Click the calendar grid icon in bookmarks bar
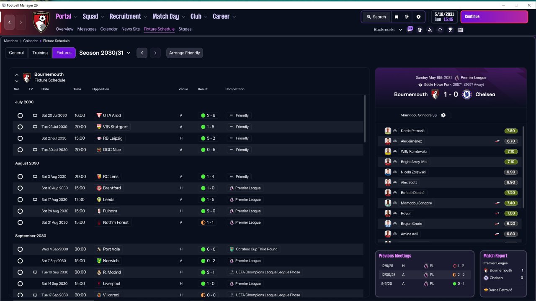Viewport: 536px width, 301px height. point(461,30)
